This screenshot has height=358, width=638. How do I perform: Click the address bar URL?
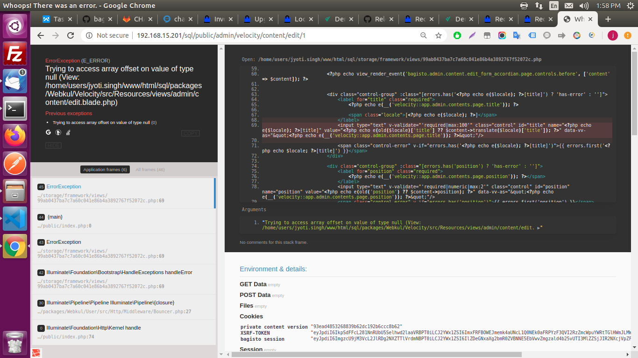(x=221, y=35)
